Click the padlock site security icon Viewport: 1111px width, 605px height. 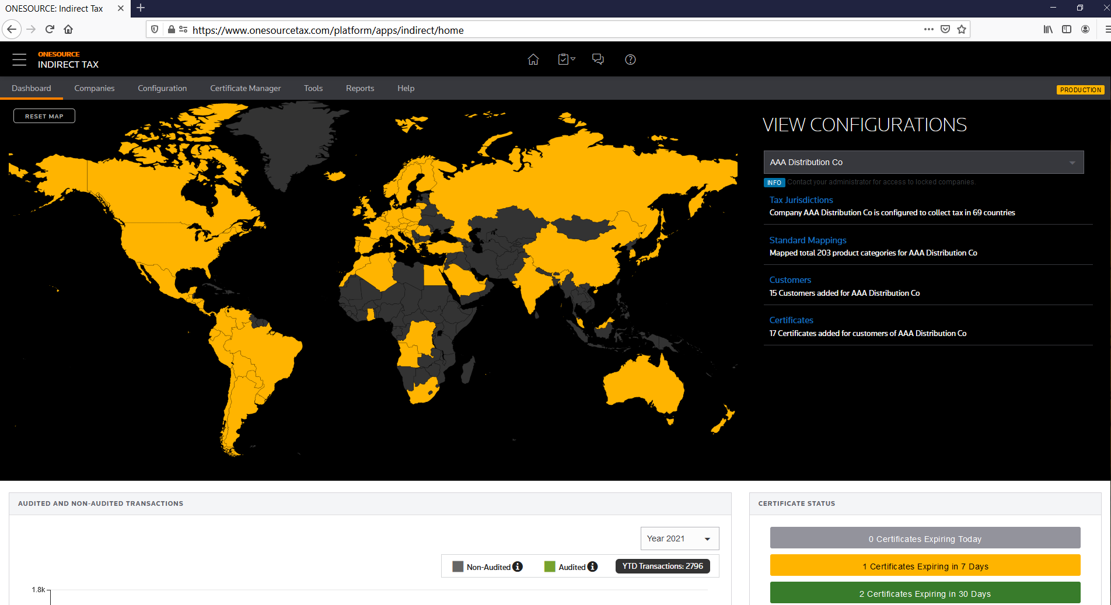click(171, 29)
